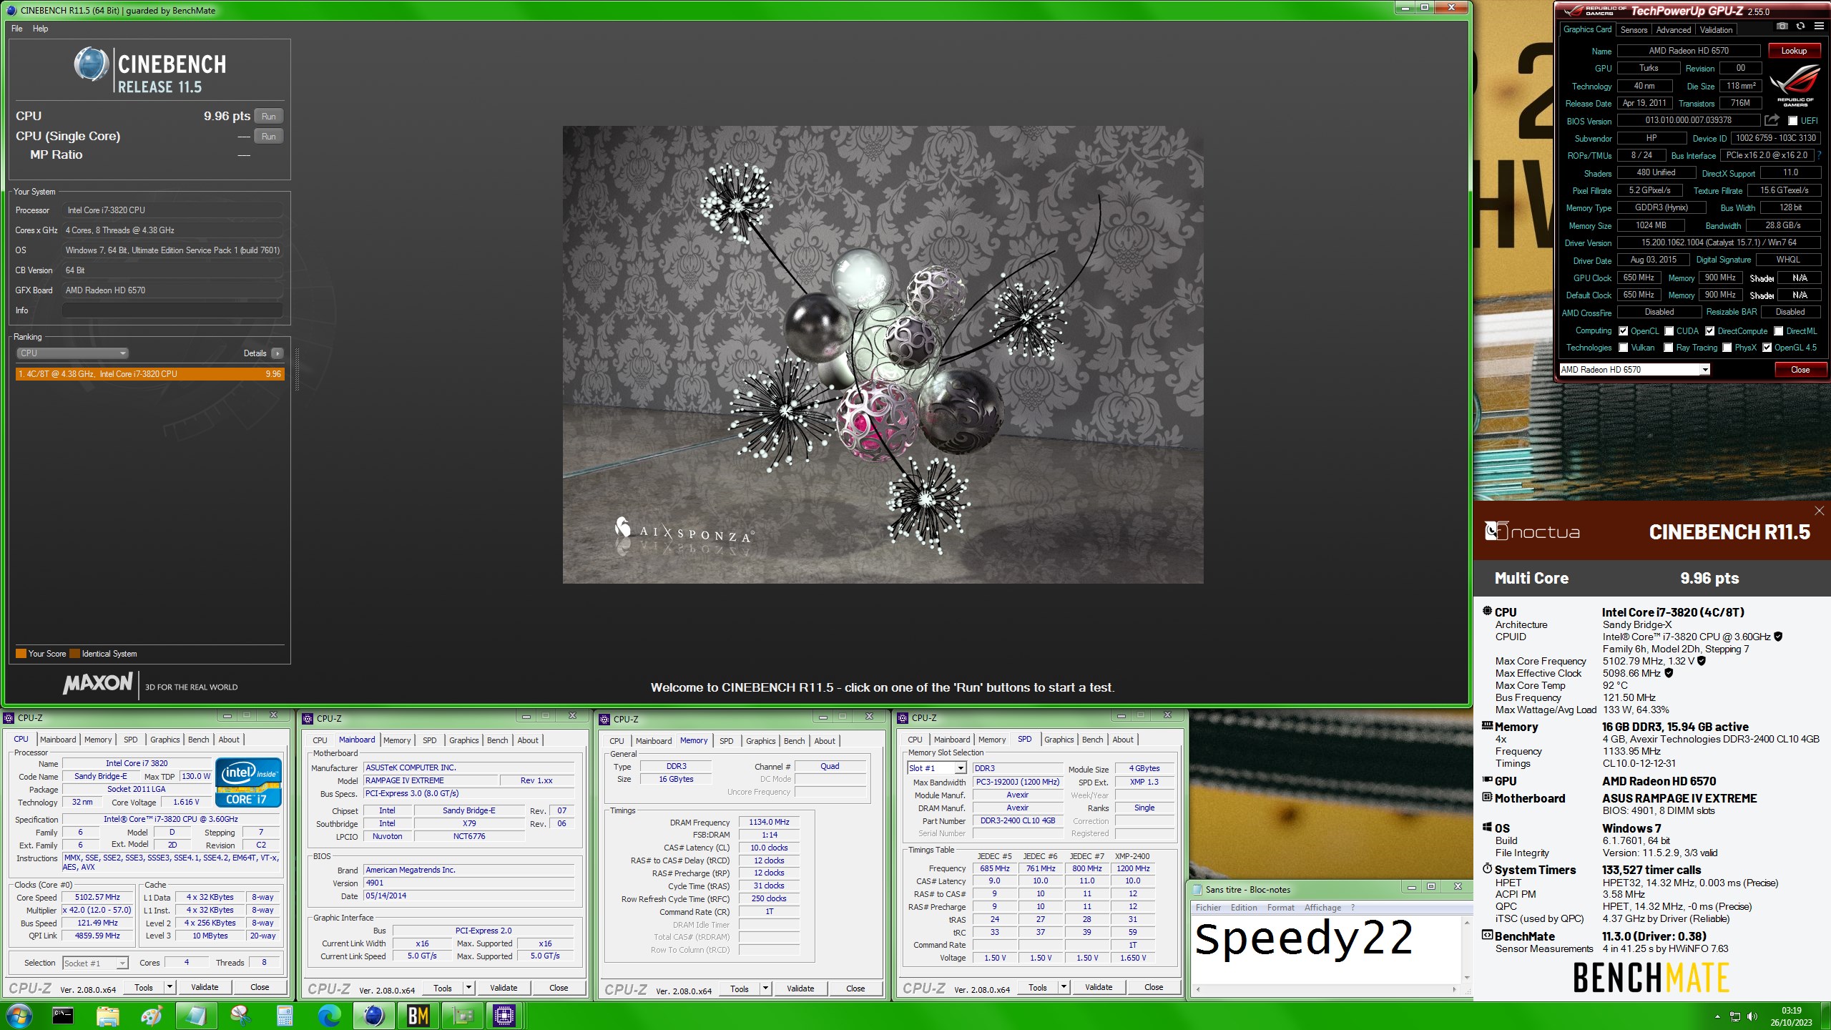This screenshot has height=1030, width=1831.
Task: Open the Cinebench File menu
Action: coord(16,29)
